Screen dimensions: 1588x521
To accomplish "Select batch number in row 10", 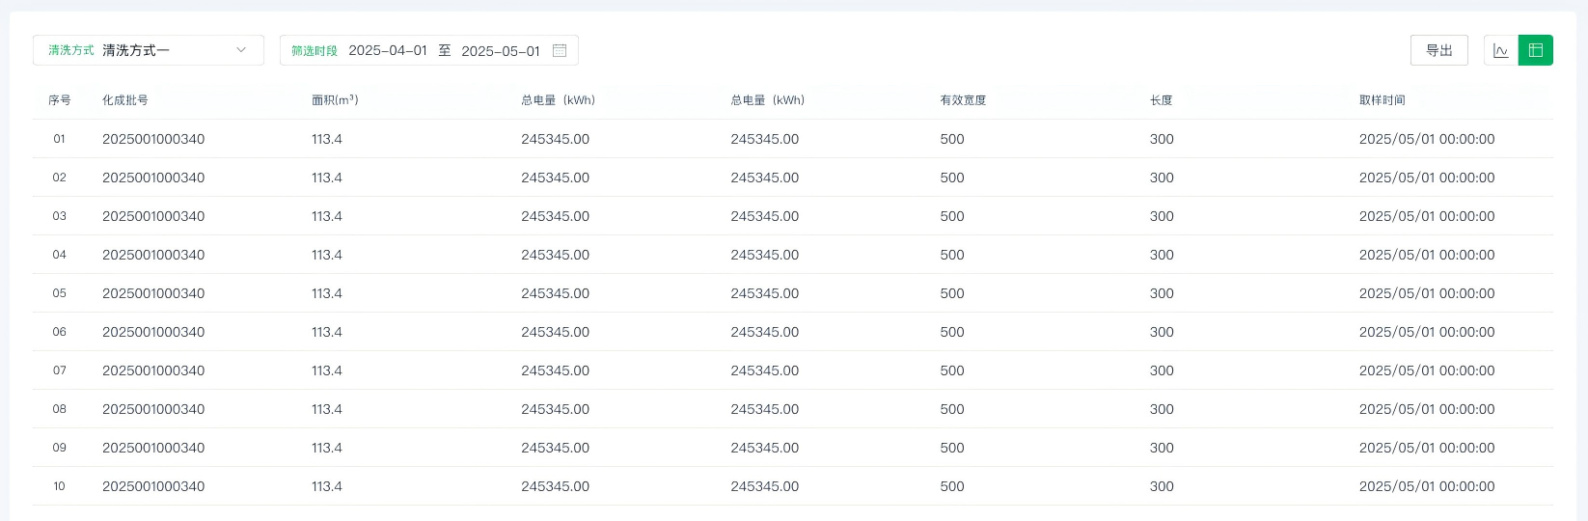I will [x=153, y=486].
